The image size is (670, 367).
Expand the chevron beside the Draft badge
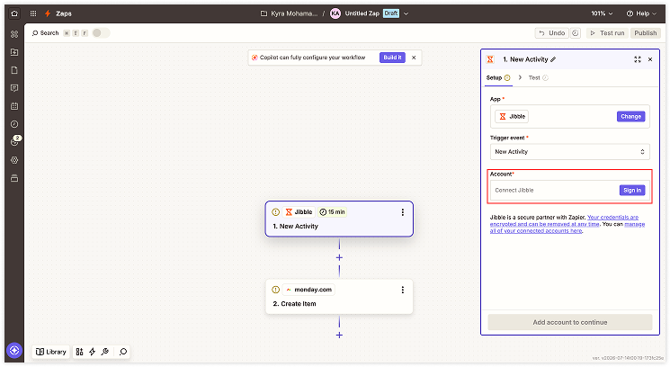[x=406, y=13]
